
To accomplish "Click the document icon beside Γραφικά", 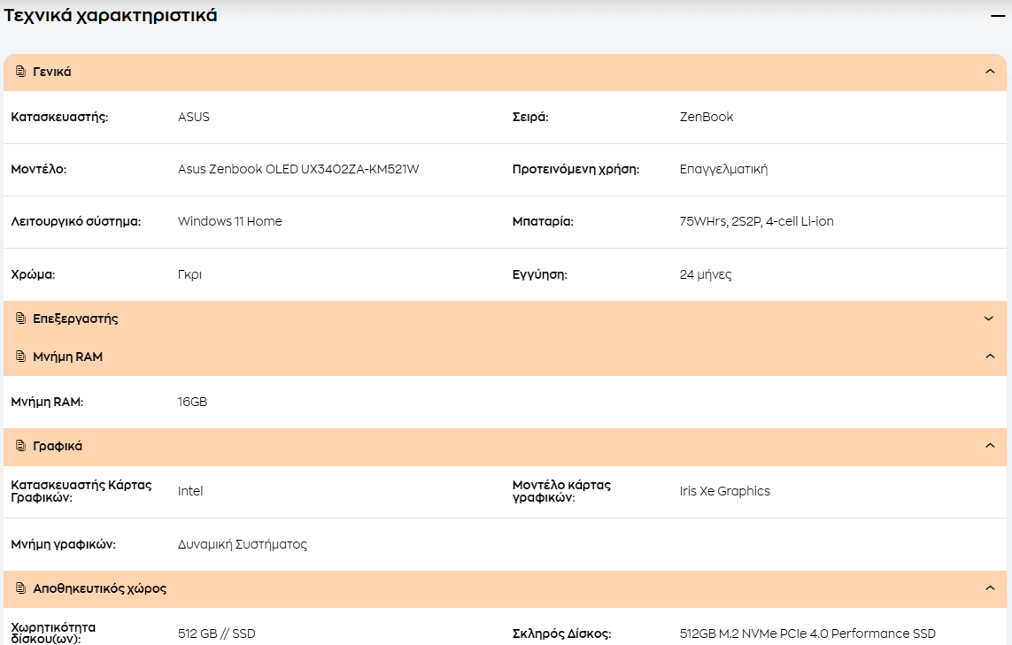I will pos(20,445).
